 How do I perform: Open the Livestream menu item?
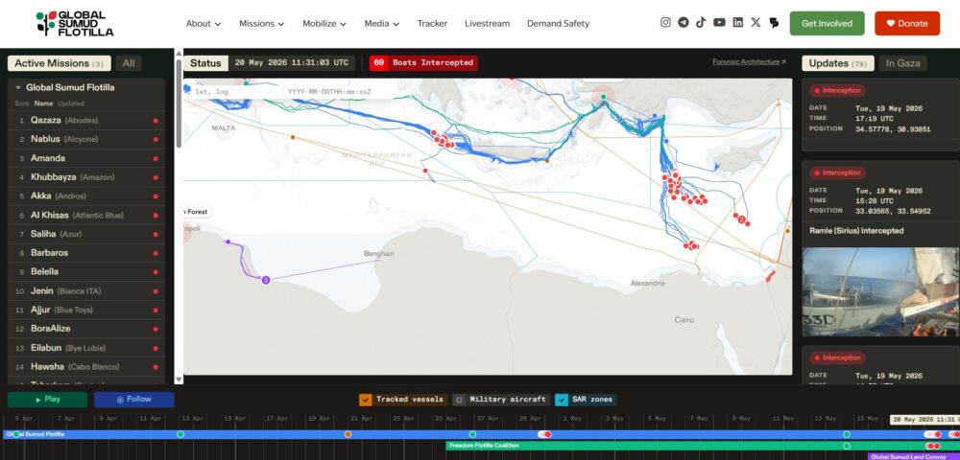click(487, 23)
